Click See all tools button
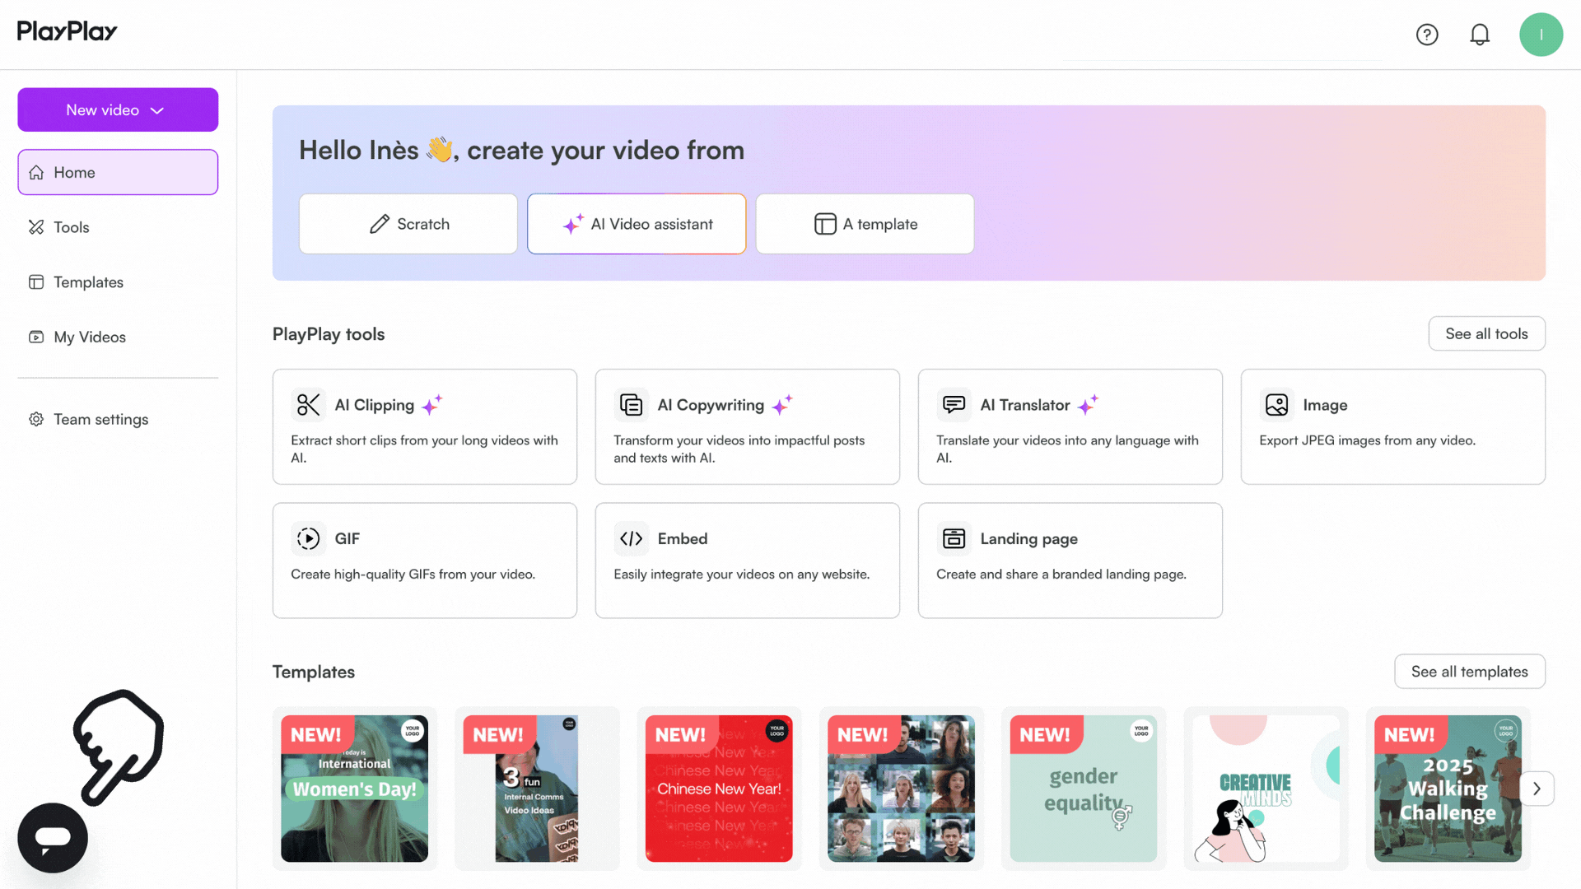The width and height of the screenshot is (1581, 889). (1486, 333)
